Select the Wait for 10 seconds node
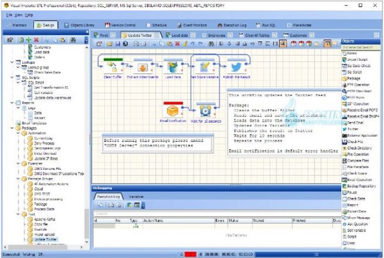 (206, 111)
